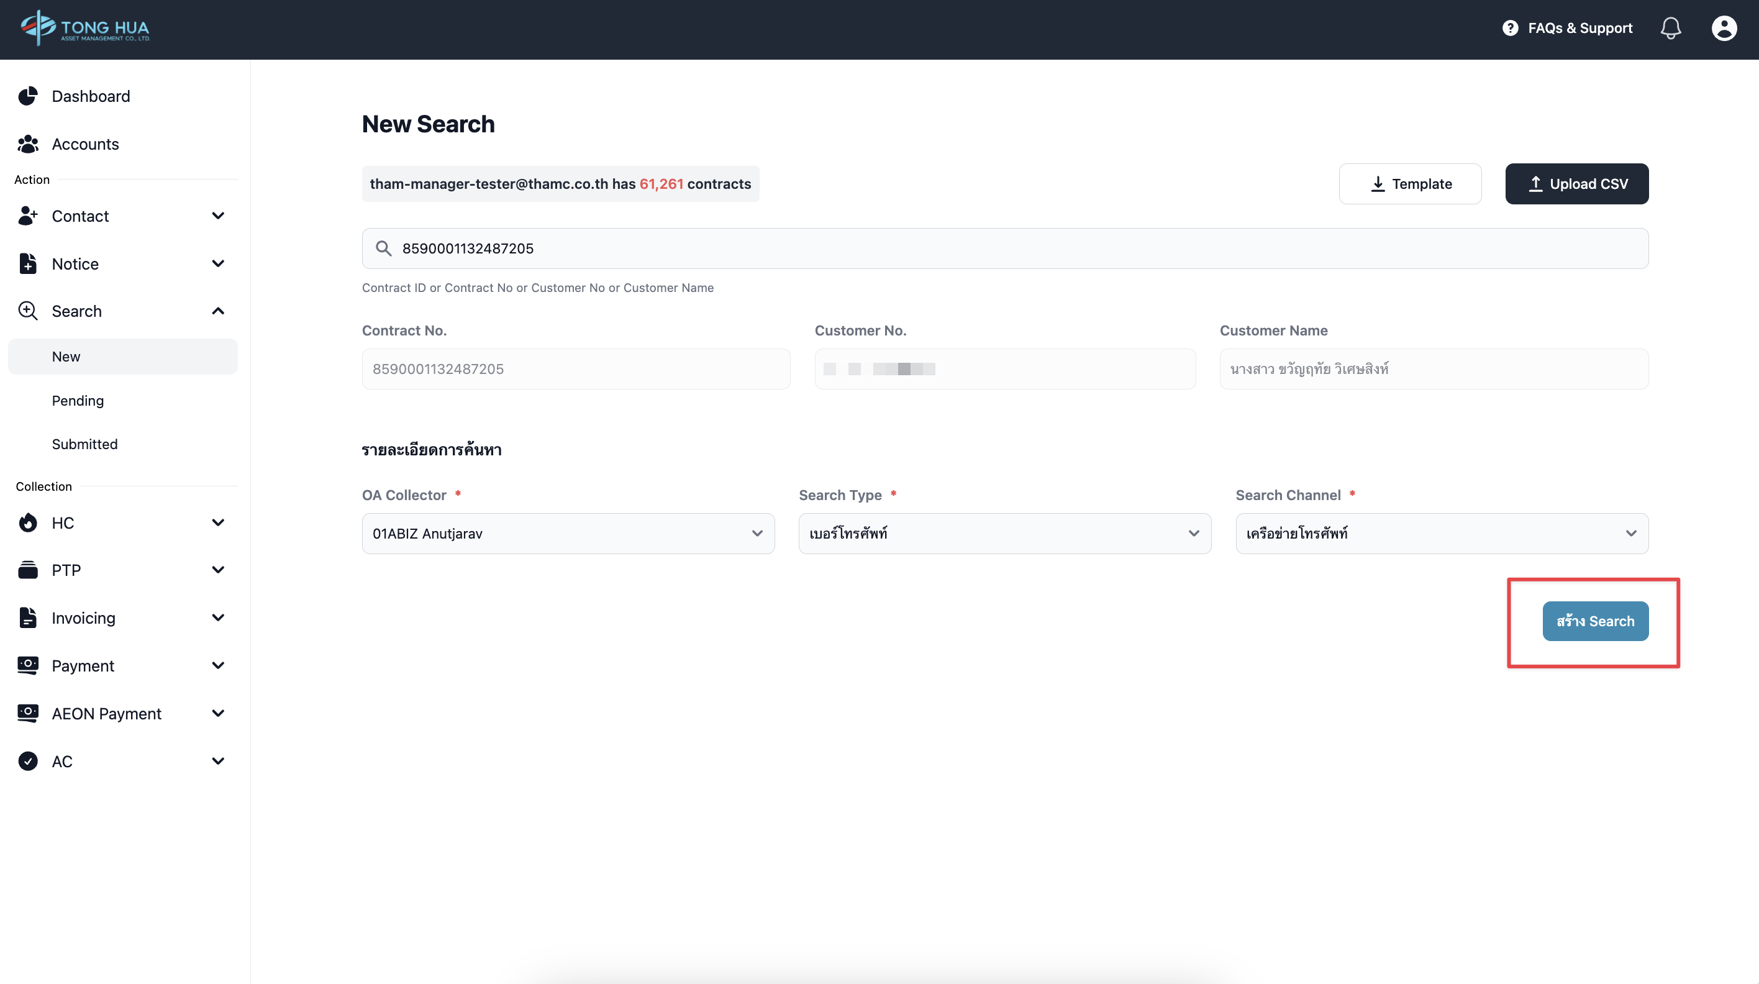Open Submitted searches page

click(84, 445)
